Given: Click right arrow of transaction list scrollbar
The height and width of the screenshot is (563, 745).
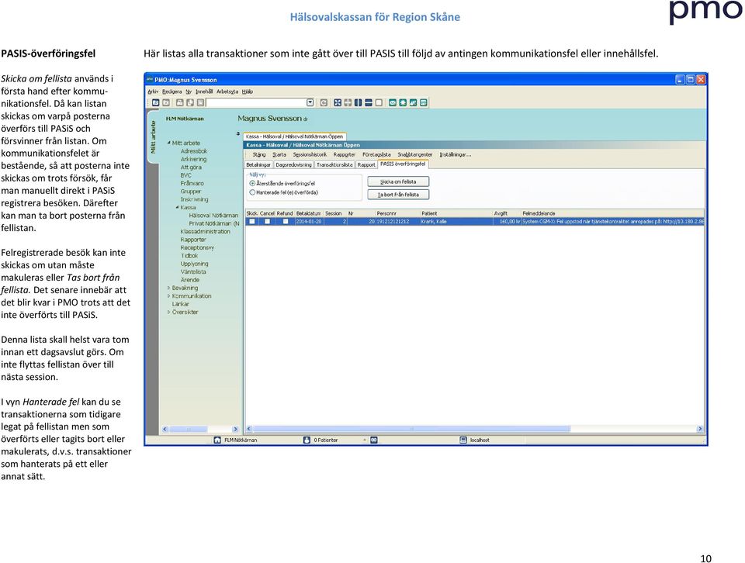Looking at the screenshot, I should (700, 429).
